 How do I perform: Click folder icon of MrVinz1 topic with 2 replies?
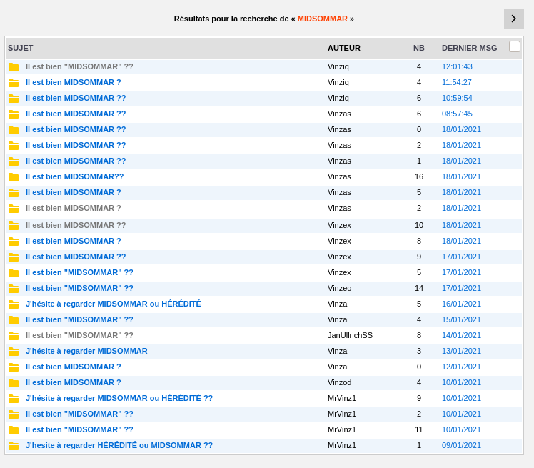[x=14, y=414]
